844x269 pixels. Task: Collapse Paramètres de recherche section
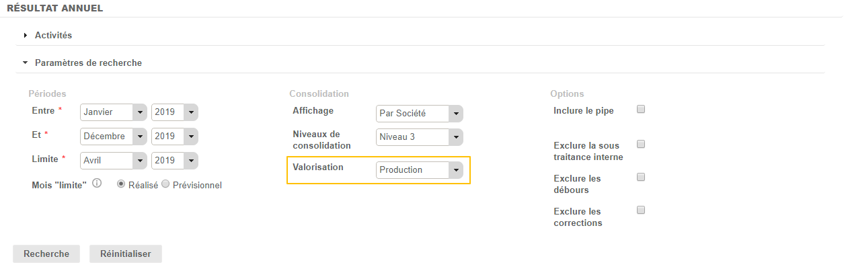(x=87, y=63)
